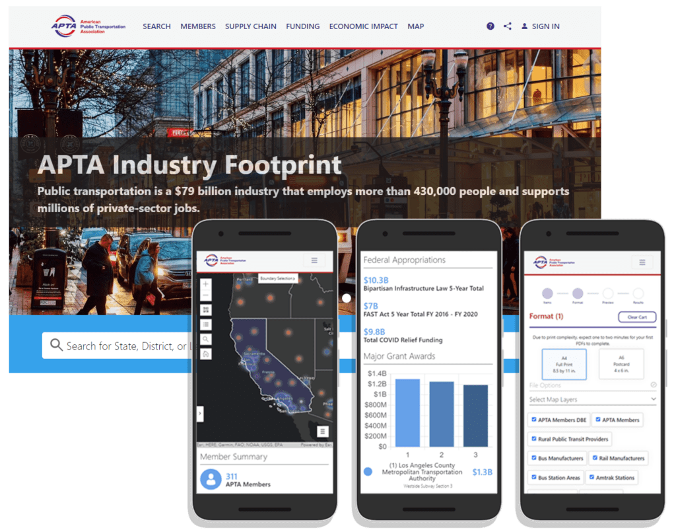Screen dimensions: 676x530
Task: Go to ECONOMIC IMPACT in navigation
Action: [x=363, y=26]
